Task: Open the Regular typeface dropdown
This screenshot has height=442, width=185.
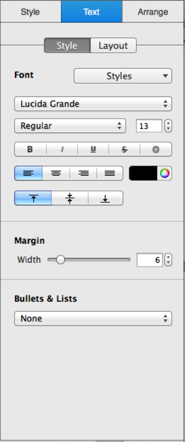Action: [70, 126]
